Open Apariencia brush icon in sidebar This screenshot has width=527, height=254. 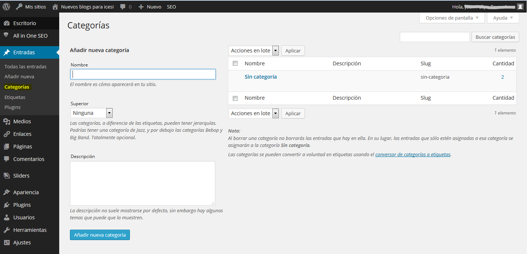tap(6, 192)
